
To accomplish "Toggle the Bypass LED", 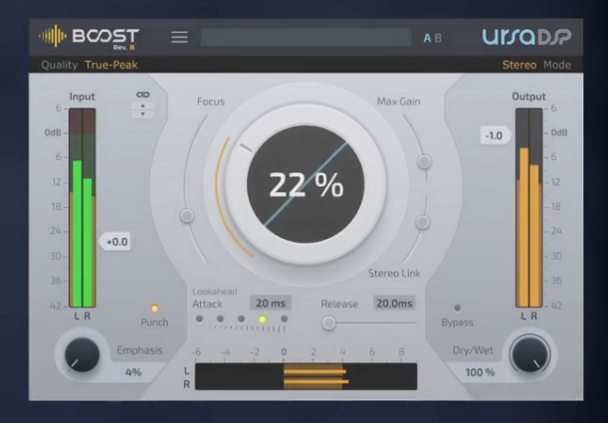I will pos(458,309).
